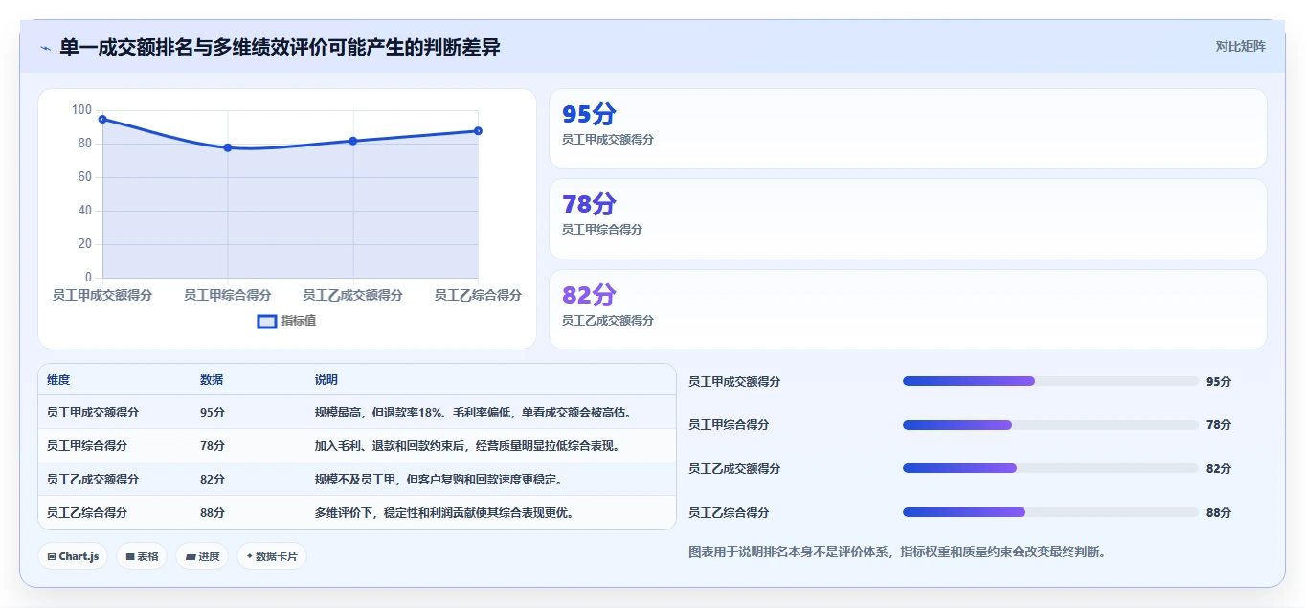The height and width of the screenshot is (608, 1305).
Task: Select the table cell 员工甲成交额得分 in 维度 column
Action: 93,413
